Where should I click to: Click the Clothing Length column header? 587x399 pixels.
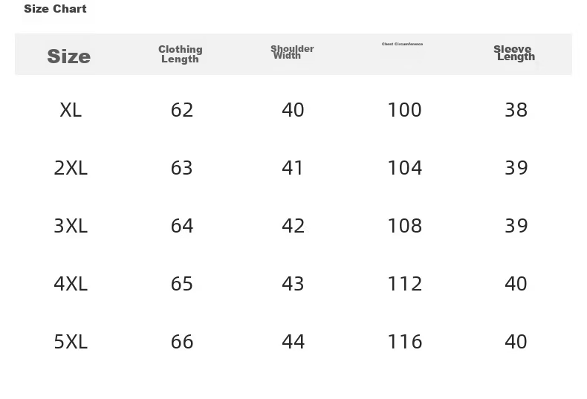coord(180,54)
